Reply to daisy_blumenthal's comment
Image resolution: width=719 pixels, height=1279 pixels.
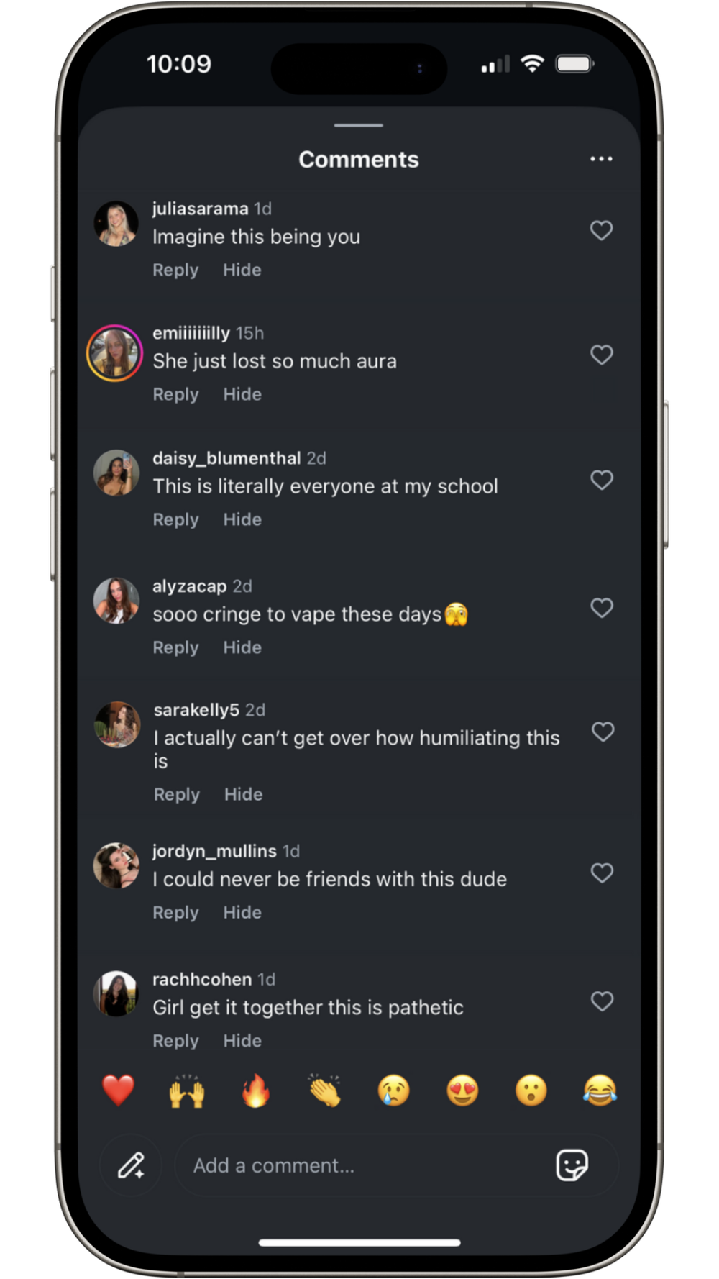pyautogui.click(x=175, y=519)
